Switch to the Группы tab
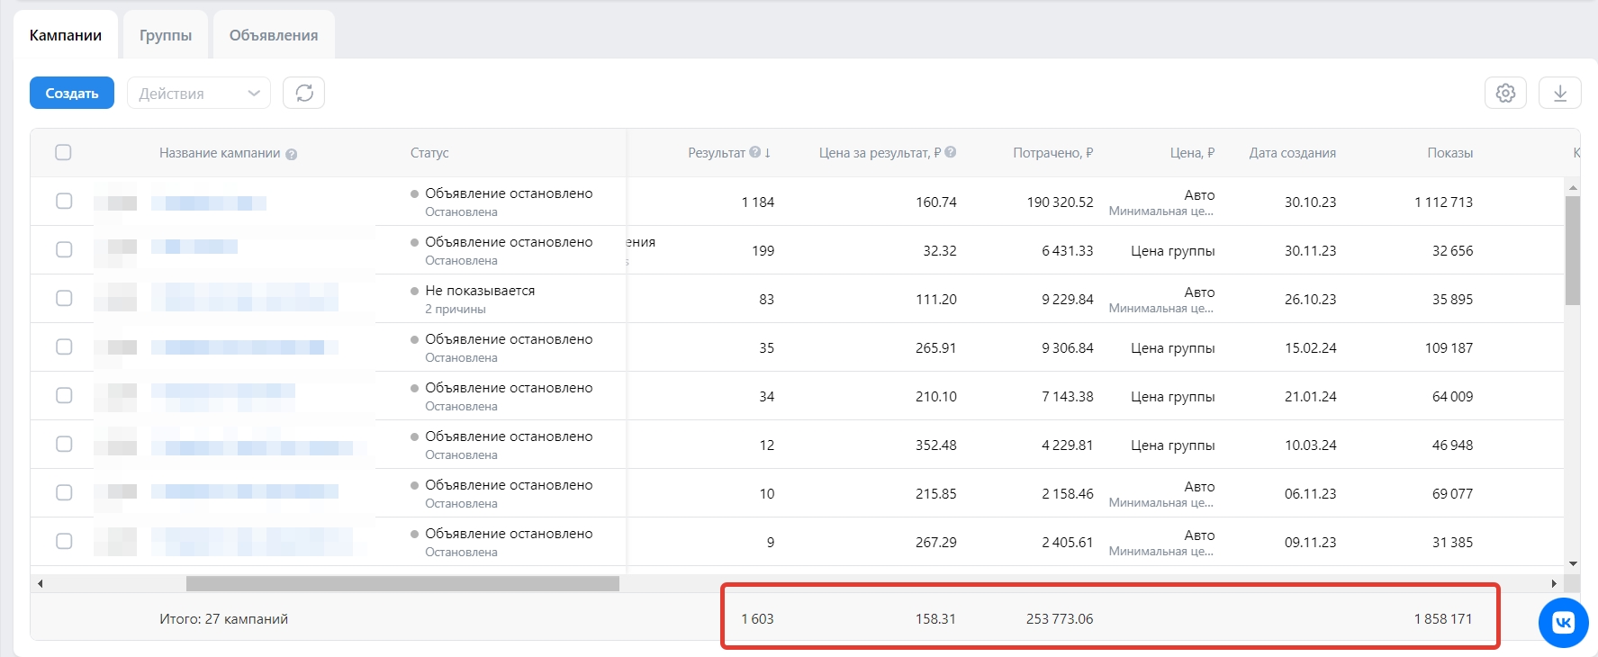 [166, 35]
